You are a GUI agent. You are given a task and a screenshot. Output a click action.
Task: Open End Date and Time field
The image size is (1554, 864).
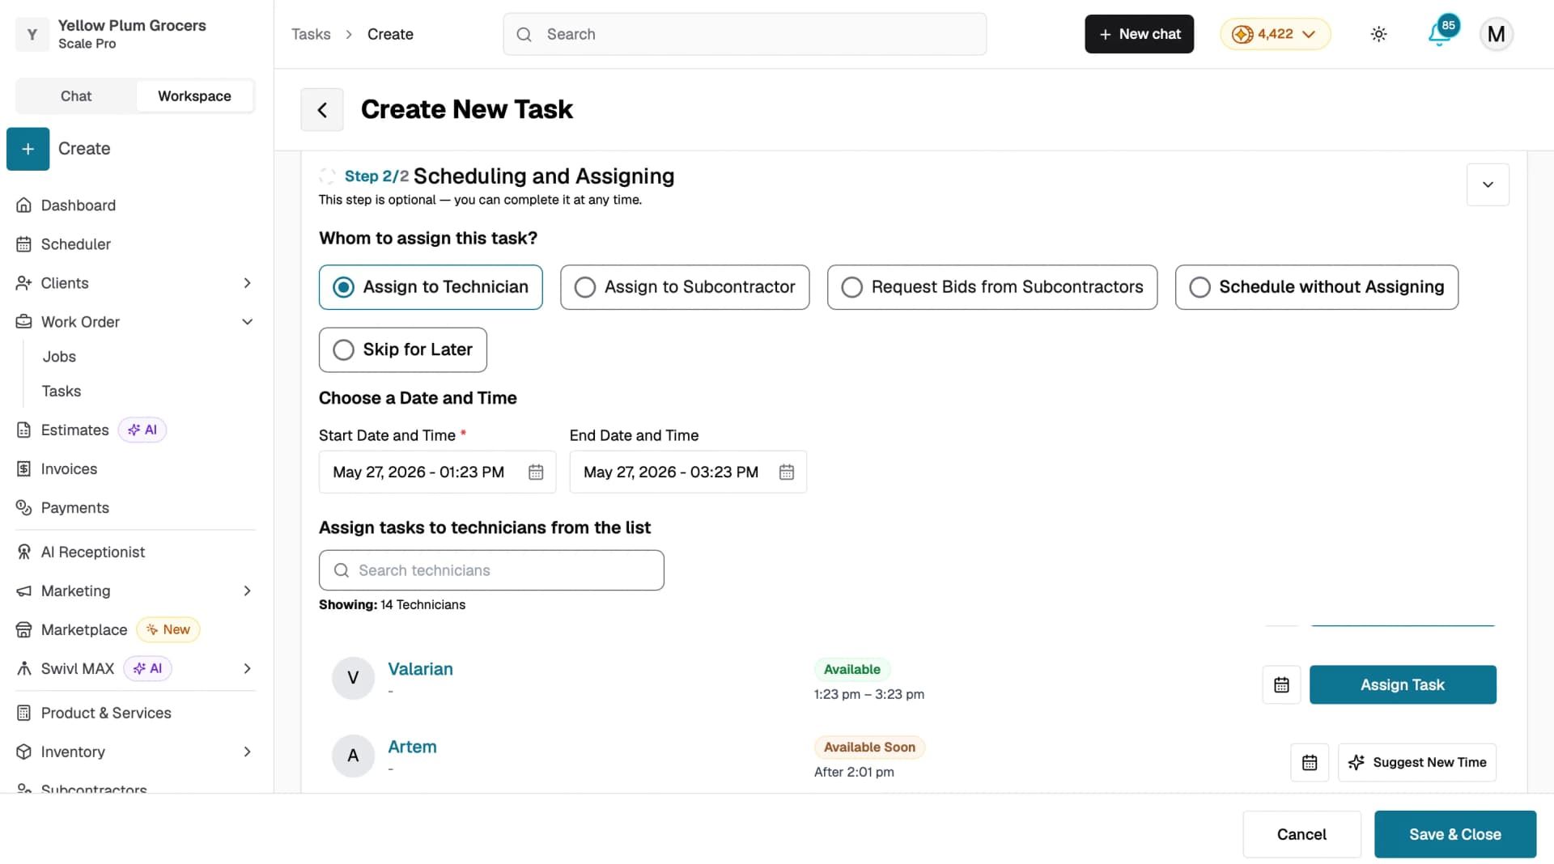point(688,472)
